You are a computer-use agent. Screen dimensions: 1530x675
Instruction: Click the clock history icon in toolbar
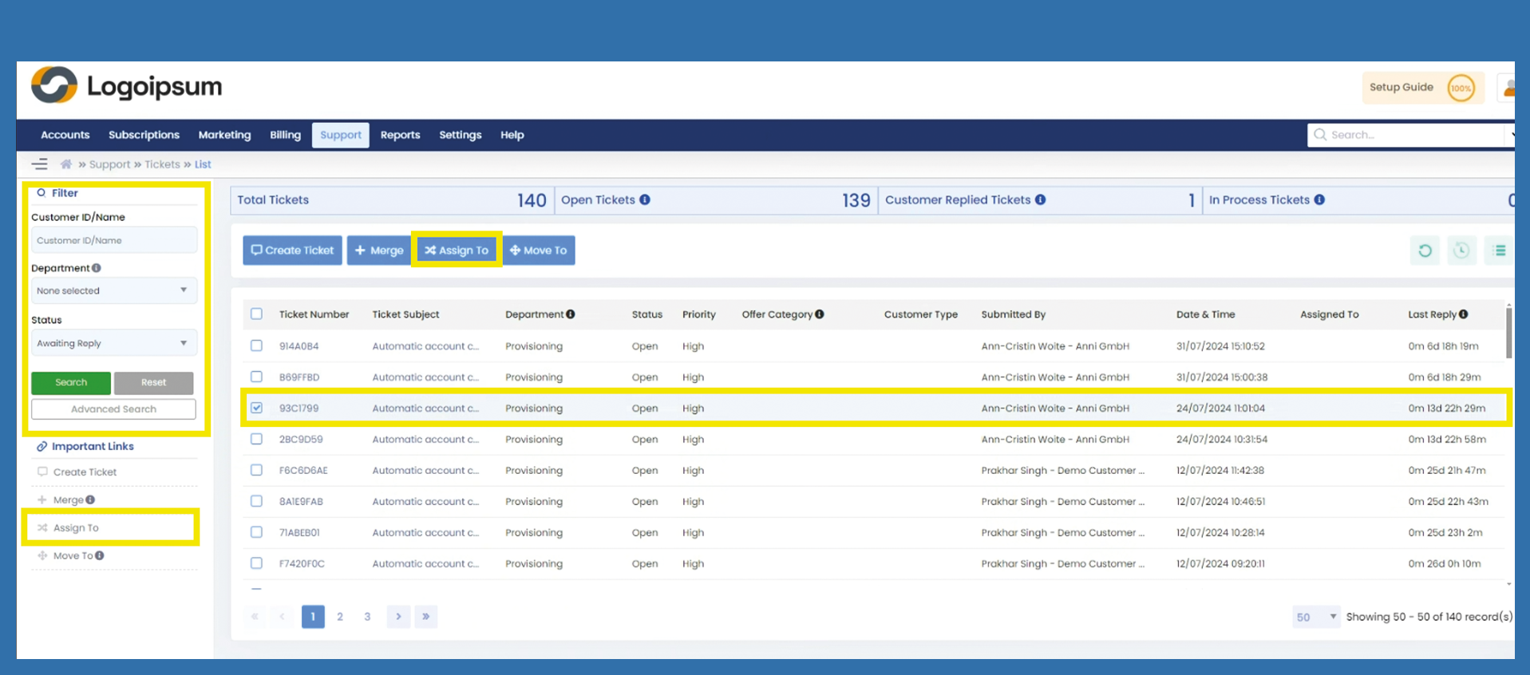(x=1461, y=251)
